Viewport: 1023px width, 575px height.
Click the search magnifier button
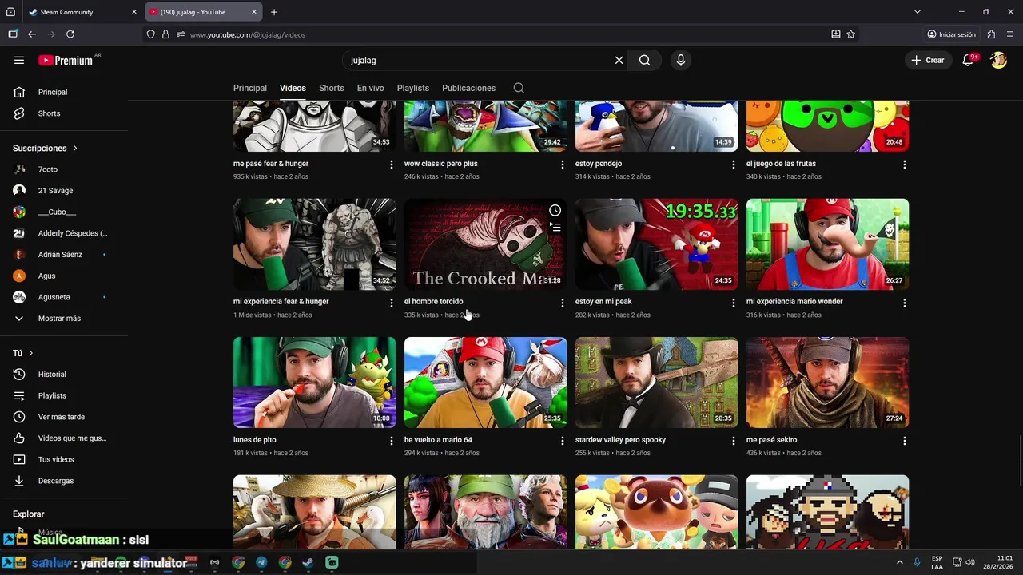pyautogui.click(x=644, y=60)
